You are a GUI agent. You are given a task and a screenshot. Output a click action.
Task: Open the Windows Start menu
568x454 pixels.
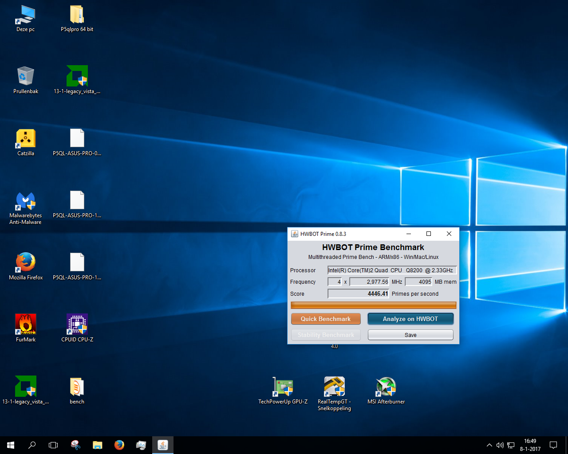click(11, 445)
